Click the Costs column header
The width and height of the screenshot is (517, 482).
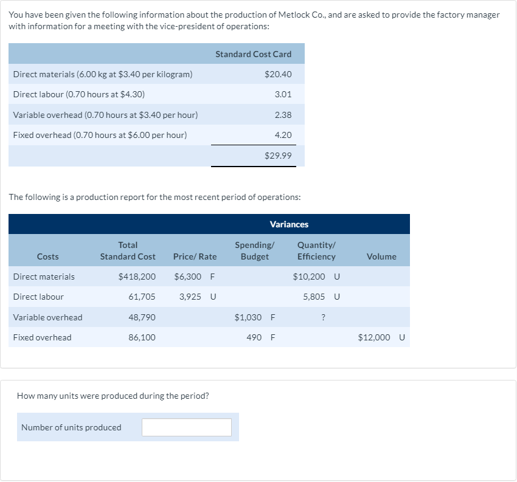pyautogui.click(x=48, y=256)
